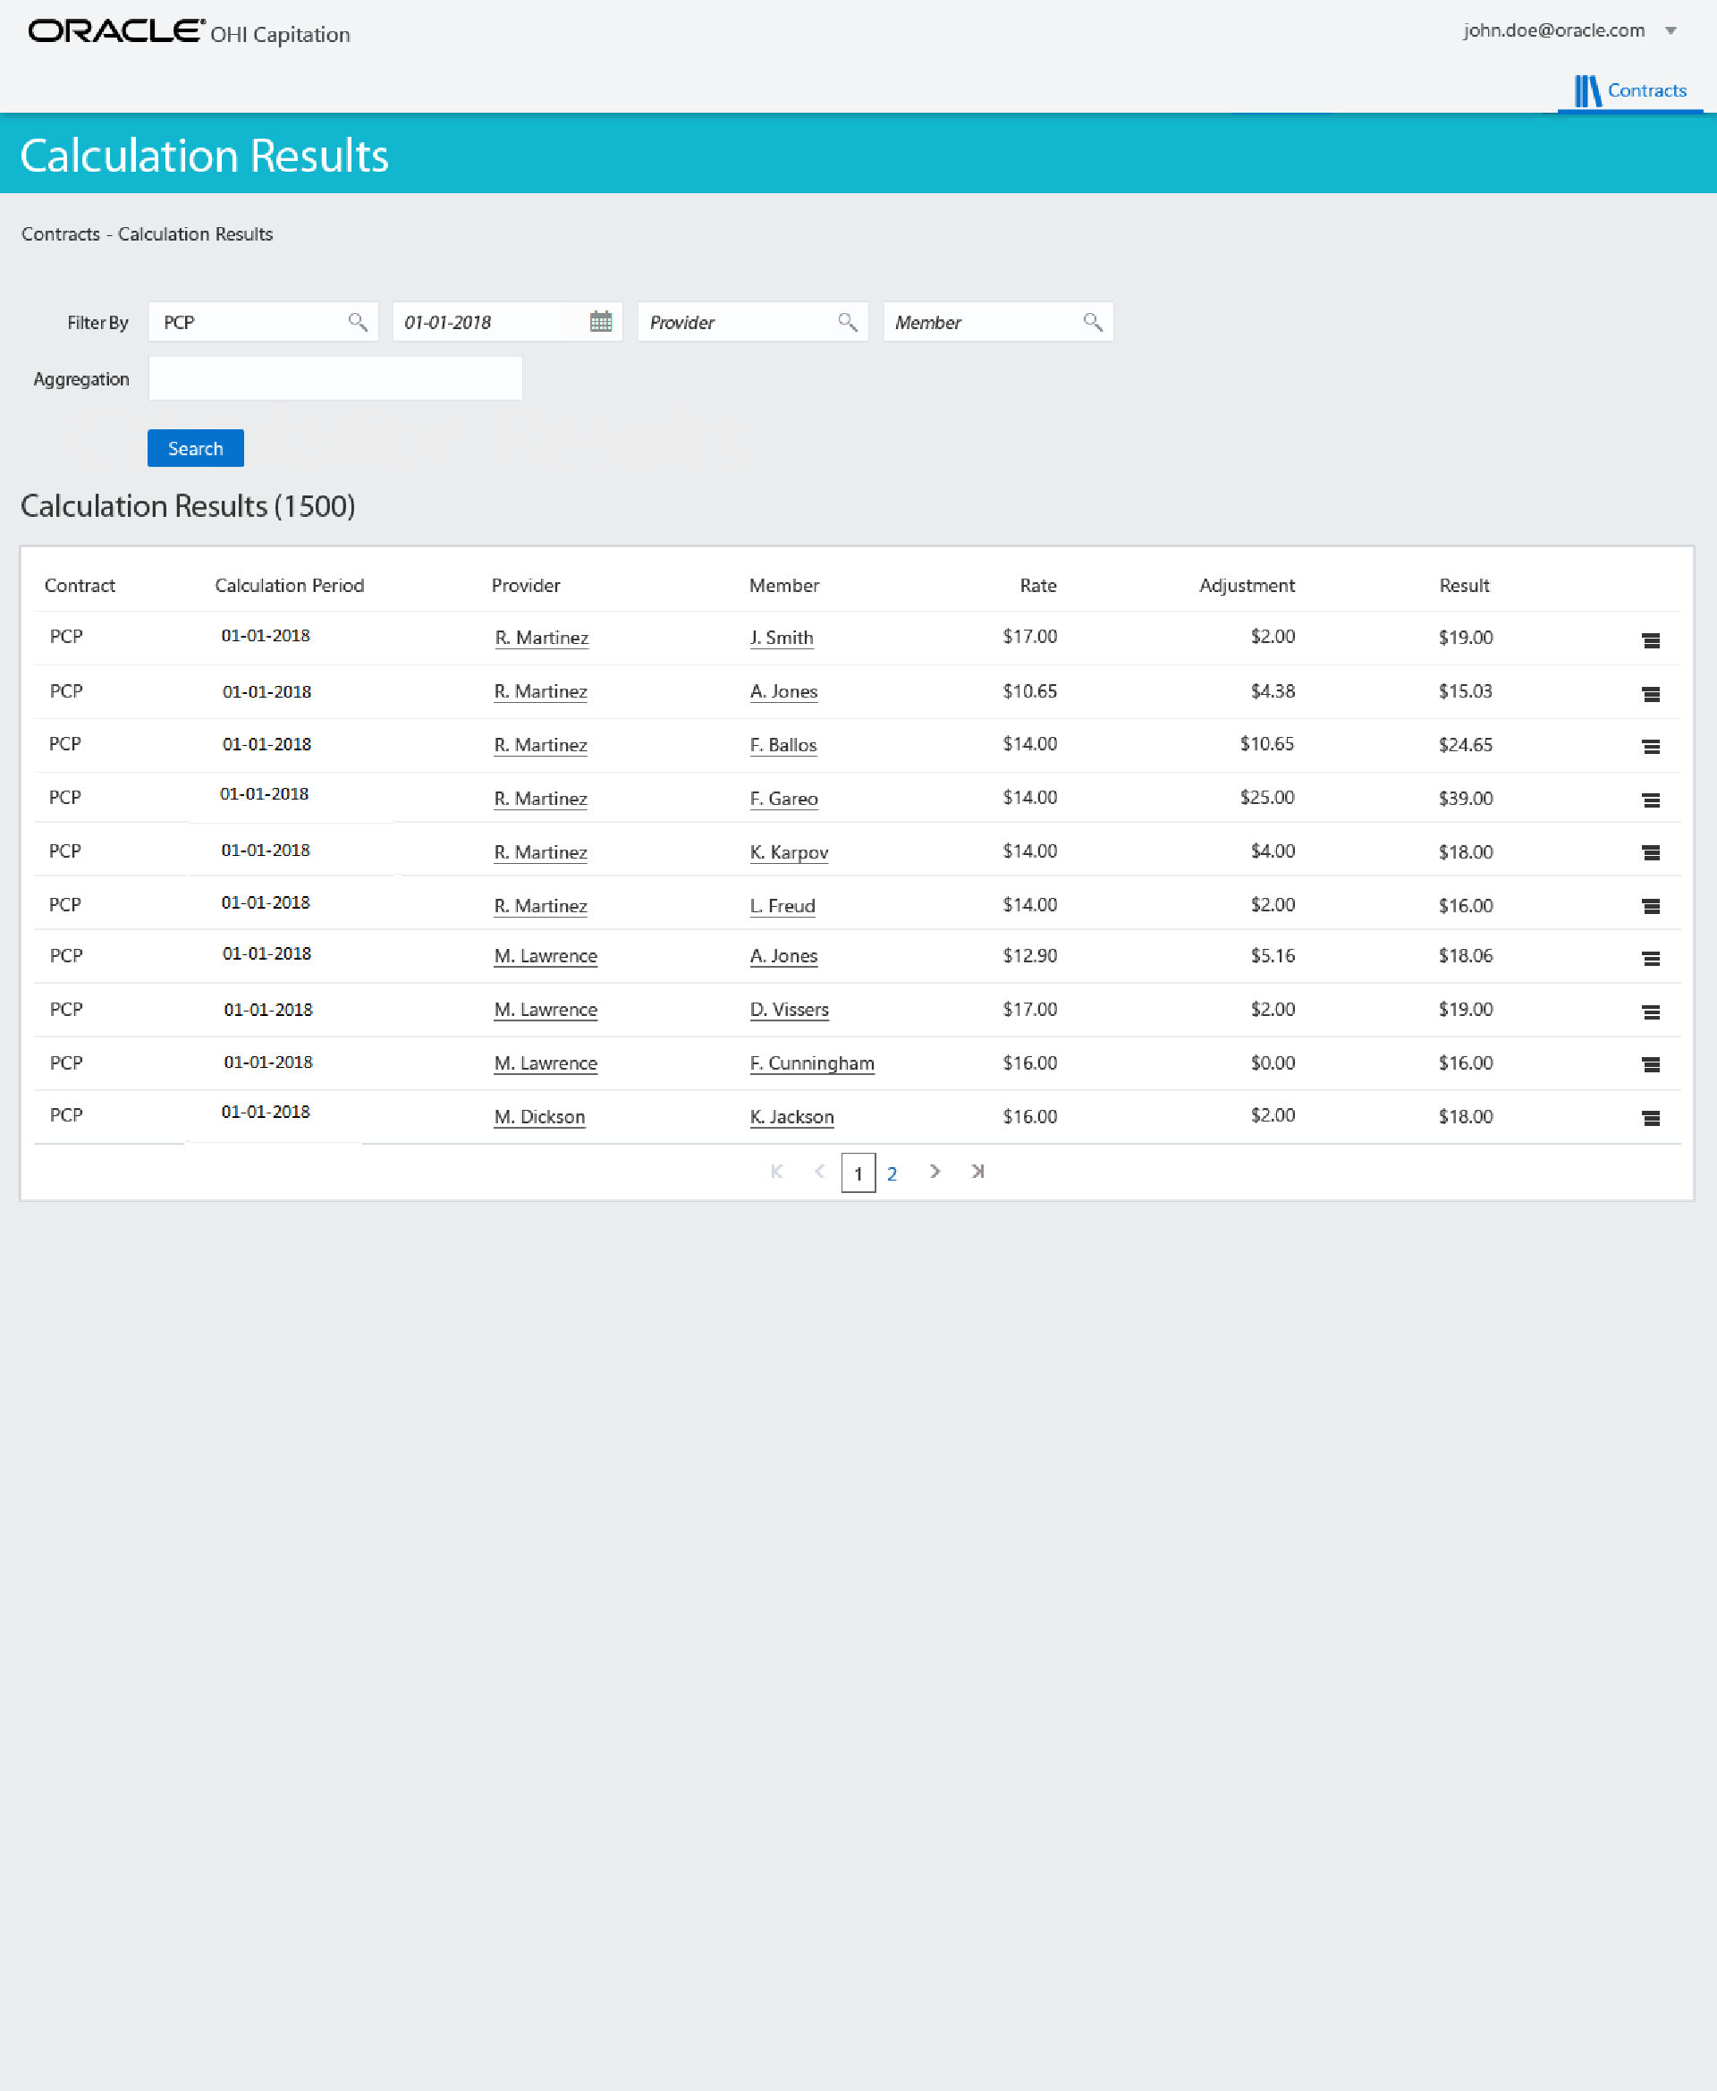This screenshot has width=1717, height=2091.
Task: Jump to the last results page
Action: [x=977, y=1172]
